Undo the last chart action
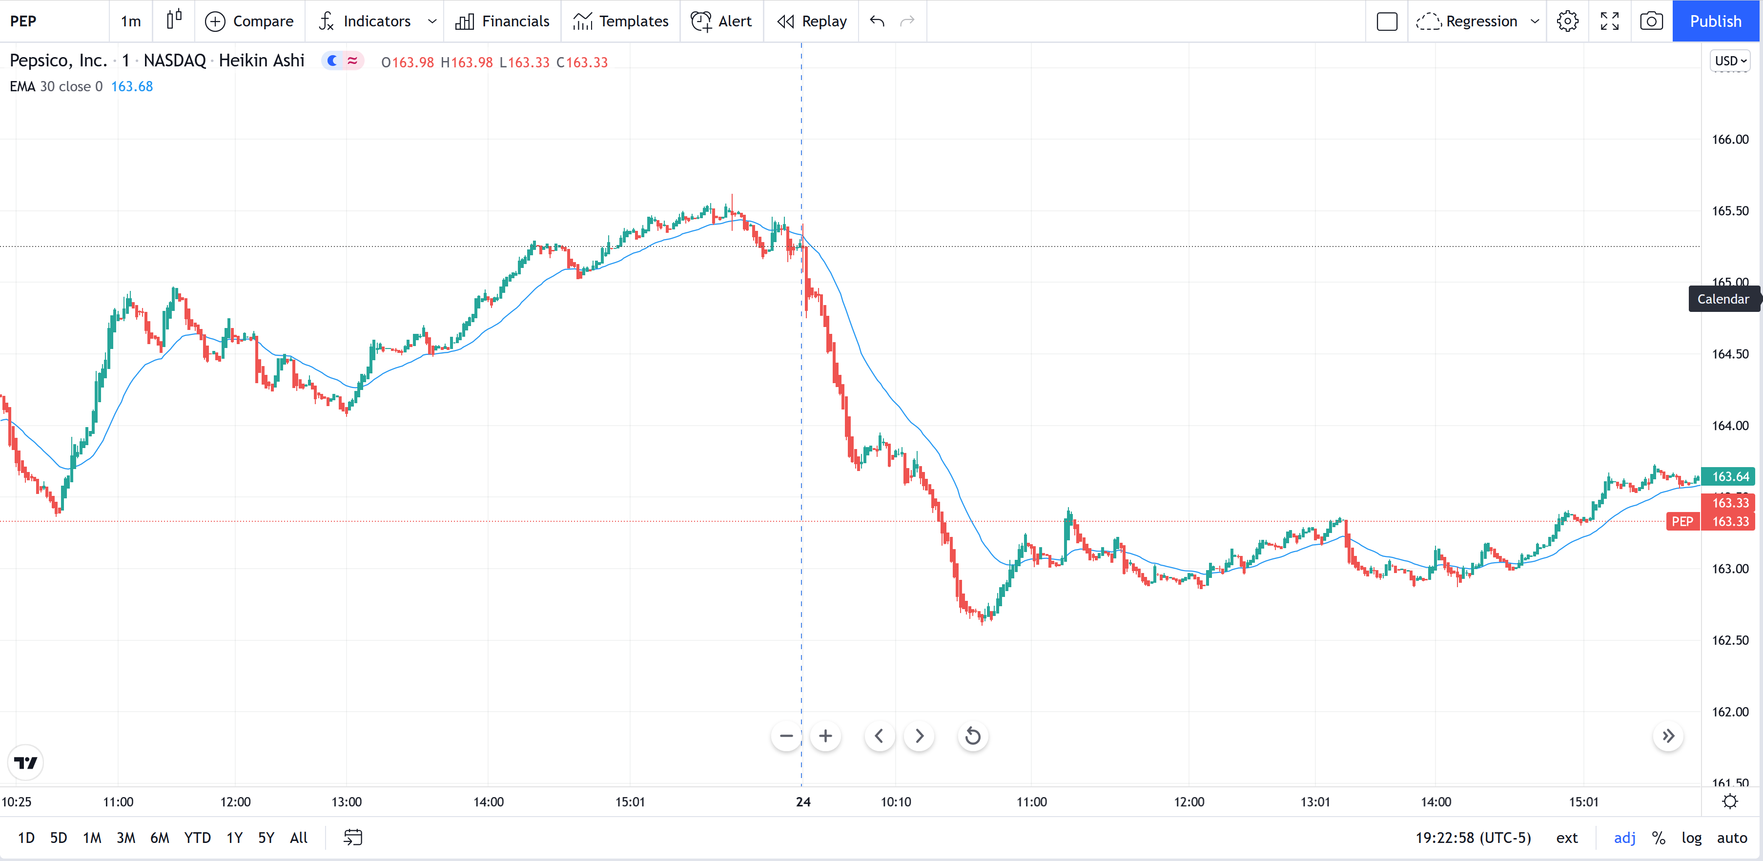Viewport: 1763px width, 861px height. (877, 21)
